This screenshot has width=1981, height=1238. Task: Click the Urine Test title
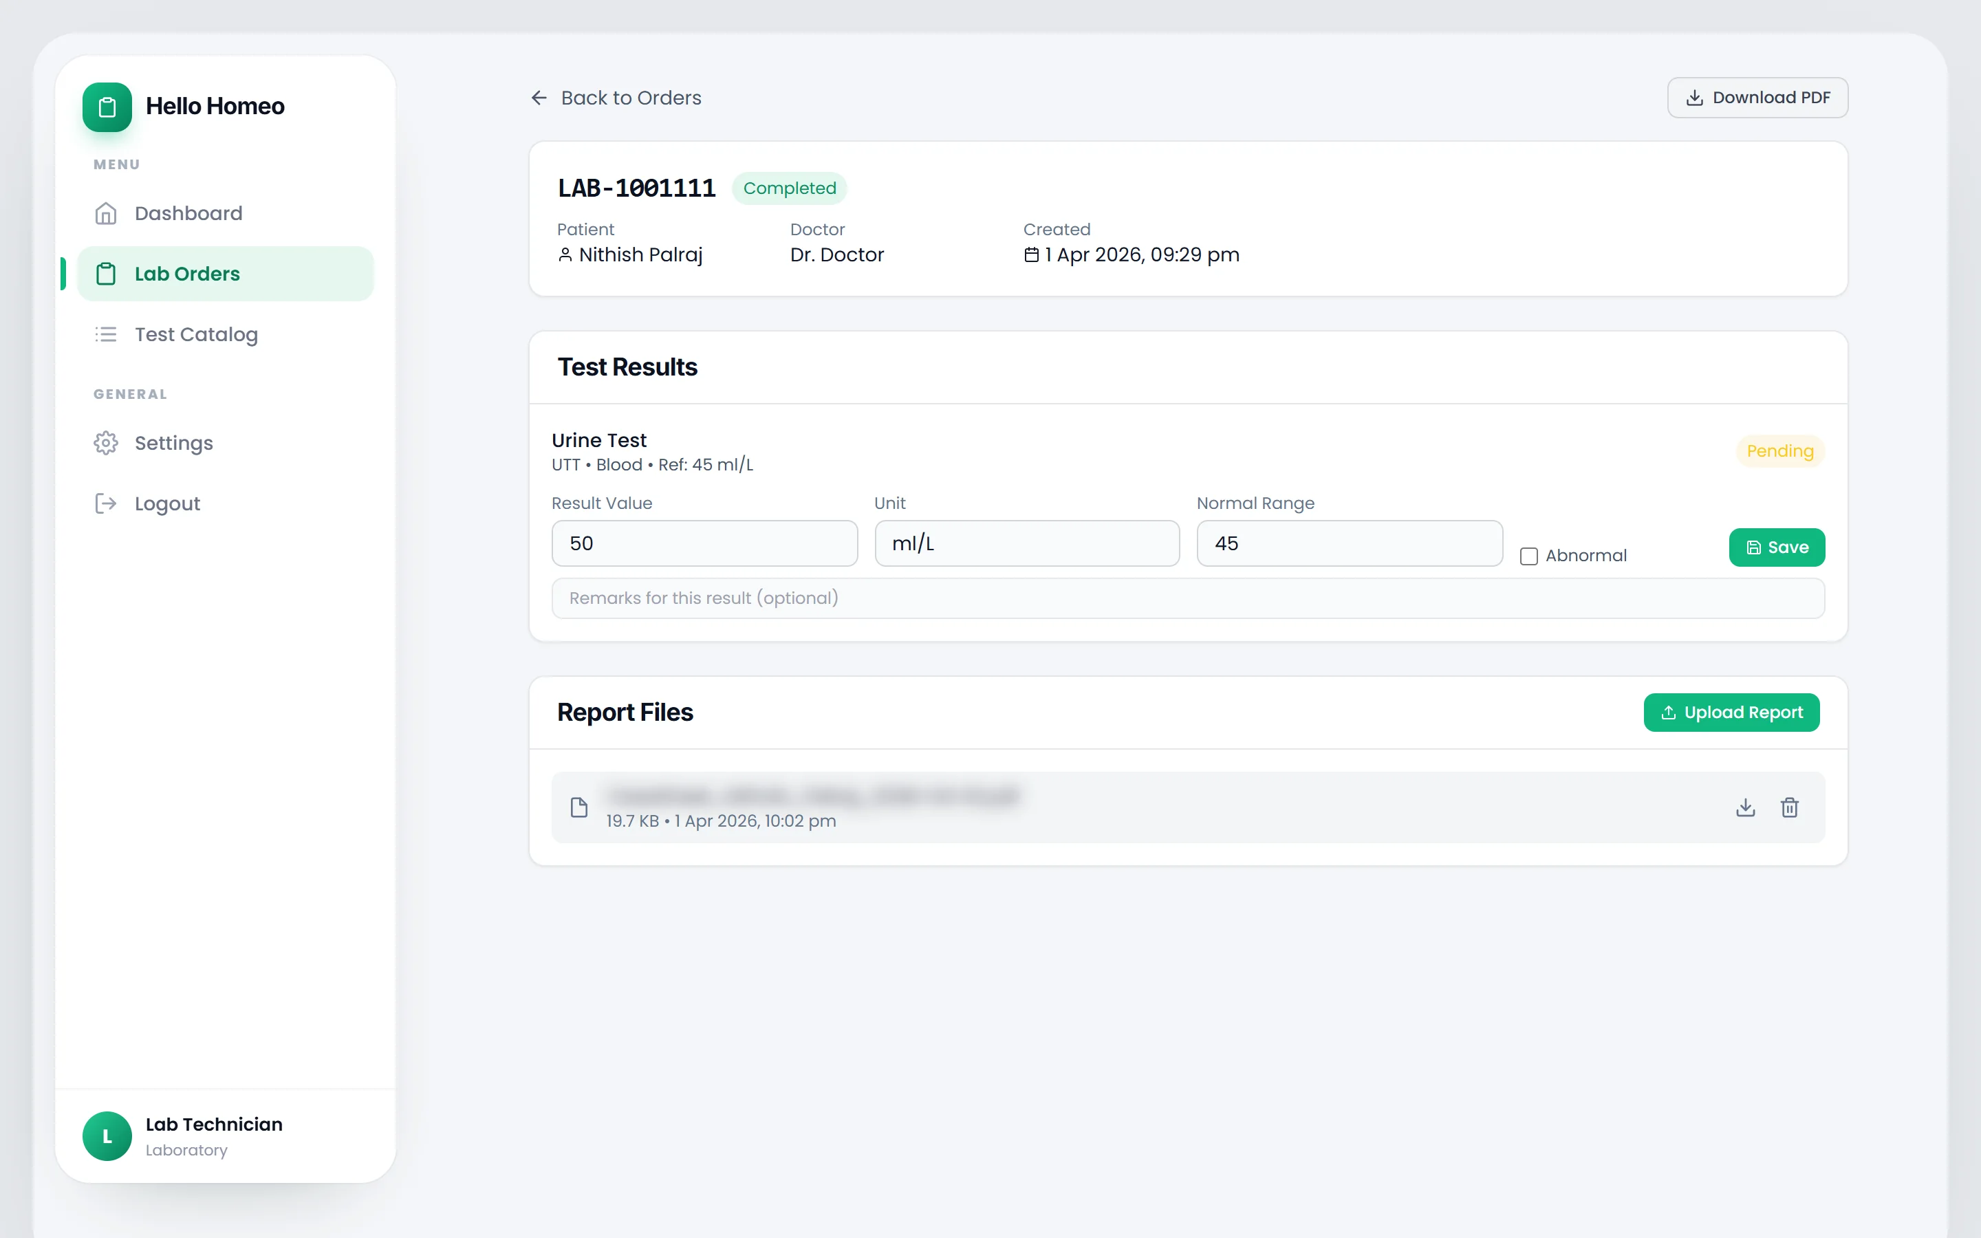coord(598,440)
